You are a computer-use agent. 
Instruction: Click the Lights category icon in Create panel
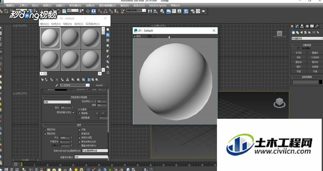click(301, 33)
